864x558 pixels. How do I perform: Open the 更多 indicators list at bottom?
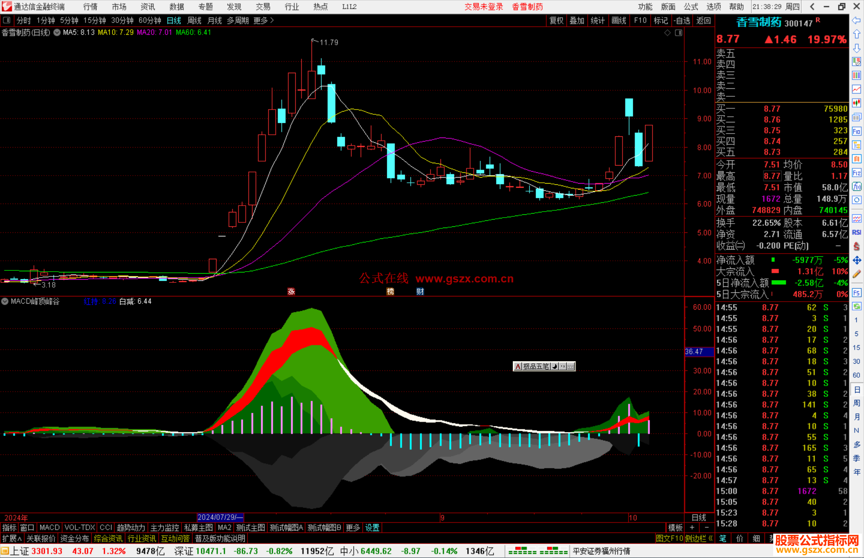pos(353,528)
